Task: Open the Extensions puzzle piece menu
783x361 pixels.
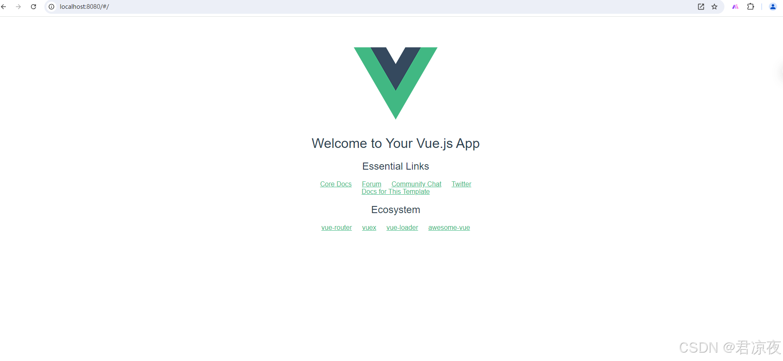Action: click(750, 7)
